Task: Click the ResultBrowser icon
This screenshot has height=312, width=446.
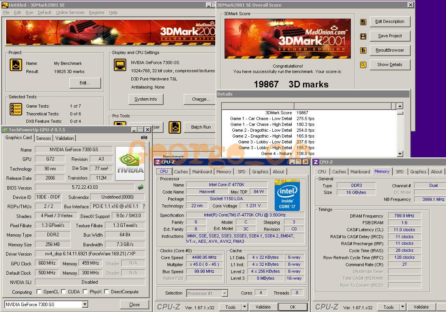Action: (x=363, y=51)
